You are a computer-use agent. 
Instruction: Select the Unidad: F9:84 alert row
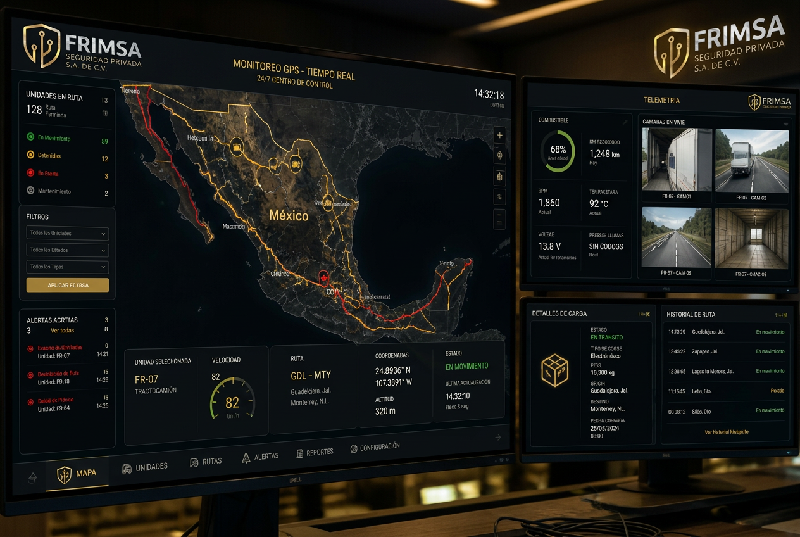pyautogui.click(x=68, y=404)
